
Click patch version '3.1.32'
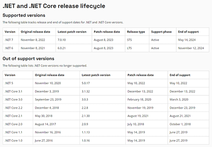(x=86, y=91)
